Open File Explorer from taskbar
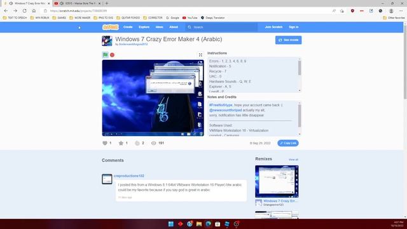Viewport: 407px width, 229px height. tap(199, 224)
